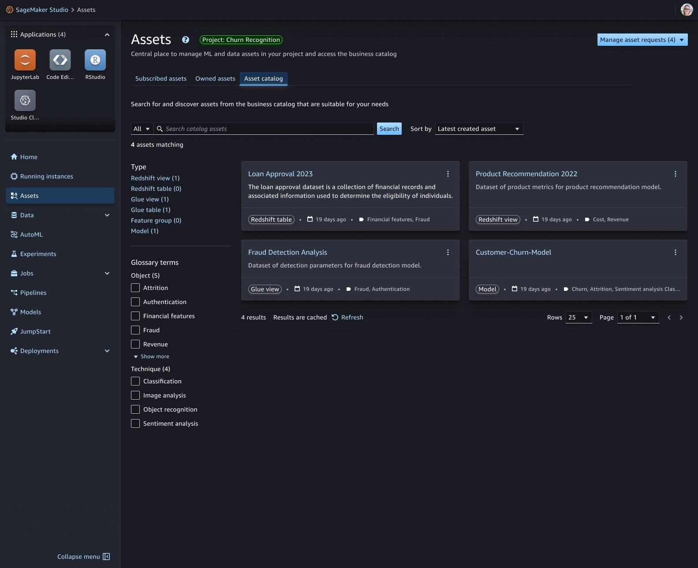Expand the Data menu section
The width and height of the screenshot is (698, 568).
[107, 215]
